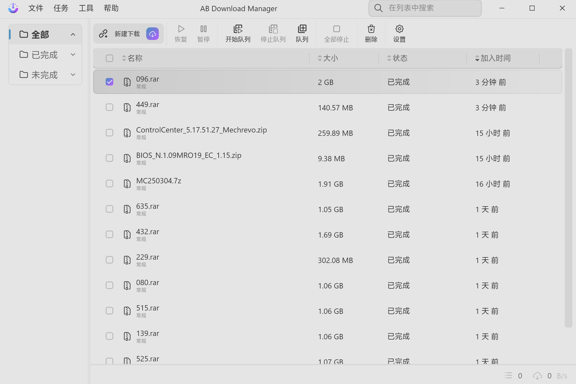The height and width of the screenshot is (384, 576).
Task: Check the 080.rar checkbox
Action: pyautogui.click(x=109, y=285)
